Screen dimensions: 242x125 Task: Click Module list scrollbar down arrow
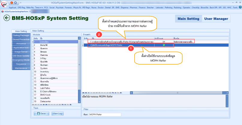point(79,102)
